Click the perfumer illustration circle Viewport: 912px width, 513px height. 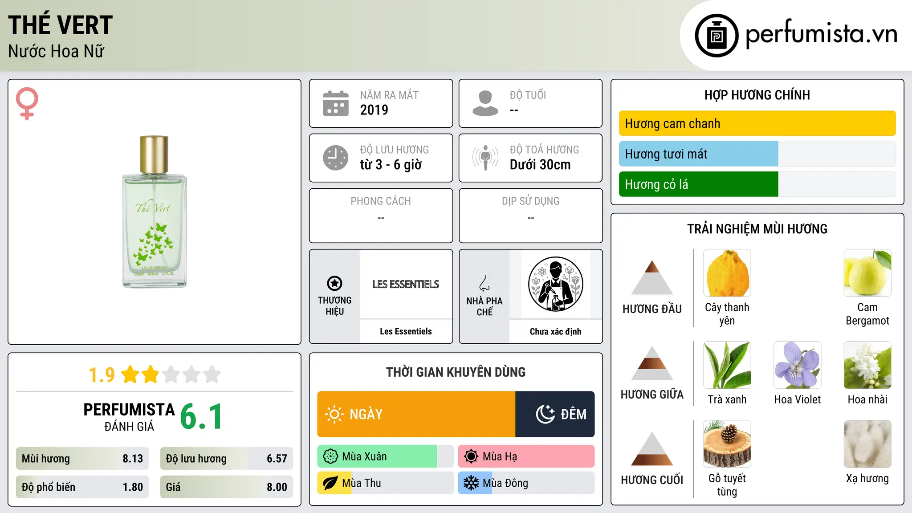pyautogui.click(x=555, y=284)
